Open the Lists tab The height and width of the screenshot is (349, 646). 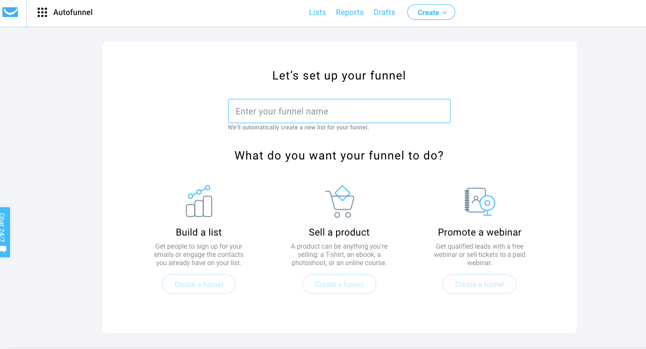(317, 13)
